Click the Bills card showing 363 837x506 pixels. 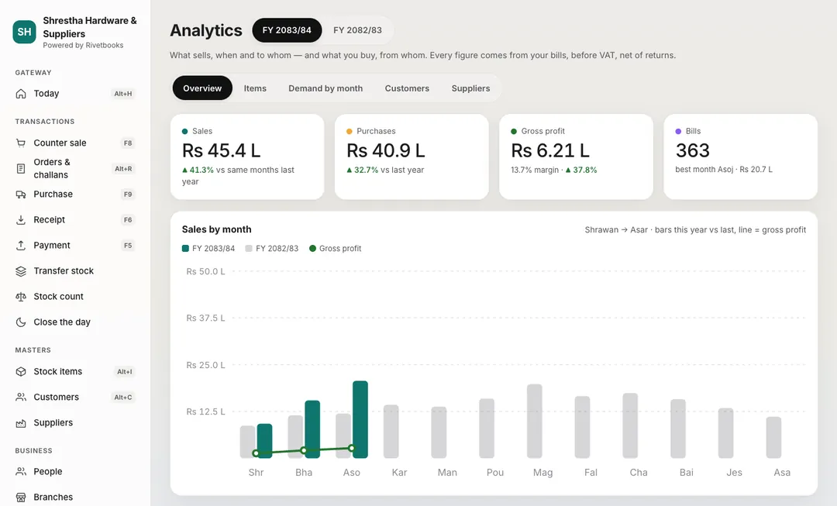pyautogui.click(x=740, y=157)
